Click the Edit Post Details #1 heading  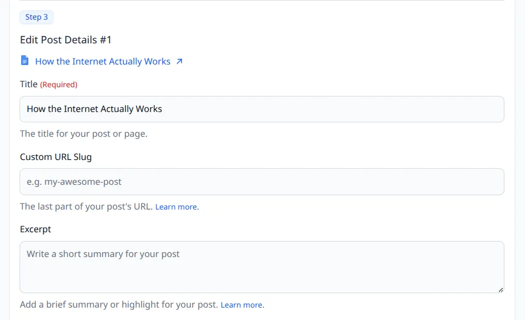point(65,40)
